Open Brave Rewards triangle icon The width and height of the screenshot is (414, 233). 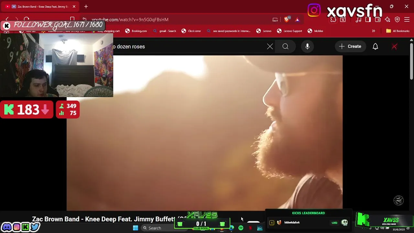297,19
